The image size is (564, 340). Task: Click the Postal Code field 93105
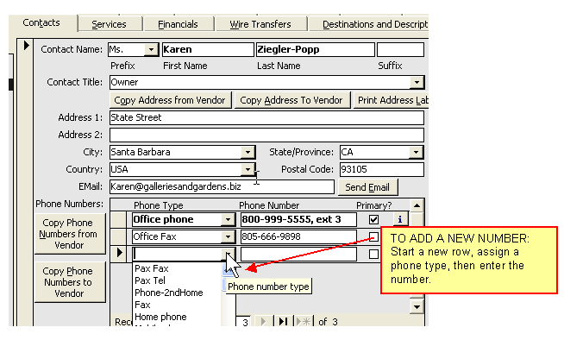pos(382,169)
